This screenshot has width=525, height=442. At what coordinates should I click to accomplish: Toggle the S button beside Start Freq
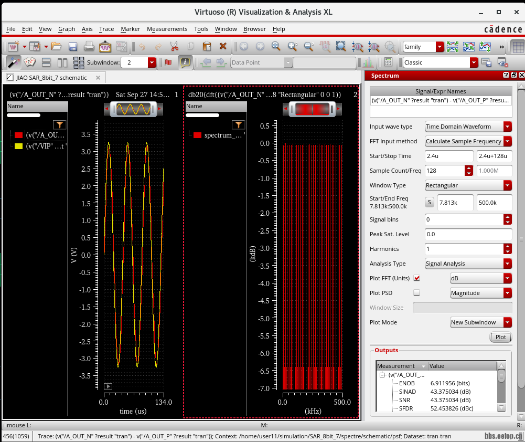coord(429,202)
